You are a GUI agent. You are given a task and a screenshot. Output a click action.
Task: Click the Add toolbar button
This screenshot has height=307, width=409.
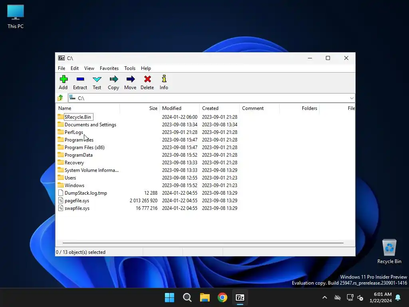[x=63, y=82]
